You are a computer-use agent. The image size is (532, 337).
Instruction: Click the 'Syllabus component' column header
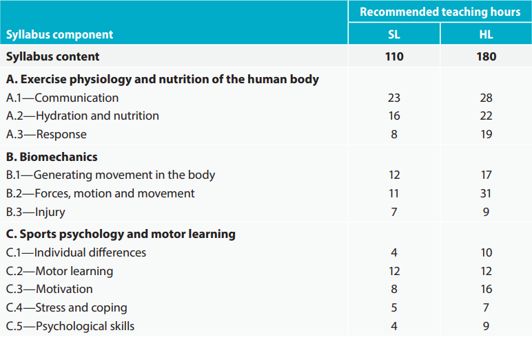click(59, 34)
